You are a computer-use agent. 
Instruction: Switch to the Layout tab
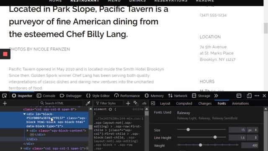pyautogui.click(x=165, y=104)
